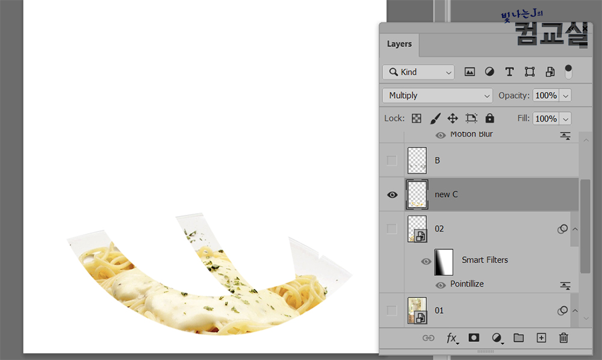Click the Fill label
The width and height of the screenshot is (602, 360).
point(523,118)
